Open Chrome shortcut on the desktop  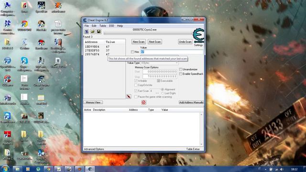point(24,25)
